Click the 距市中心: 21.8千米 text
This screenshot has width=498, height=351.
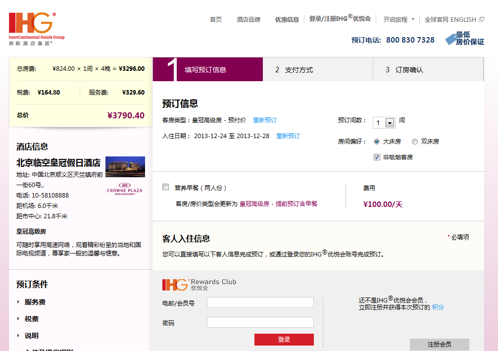(42, 216)
